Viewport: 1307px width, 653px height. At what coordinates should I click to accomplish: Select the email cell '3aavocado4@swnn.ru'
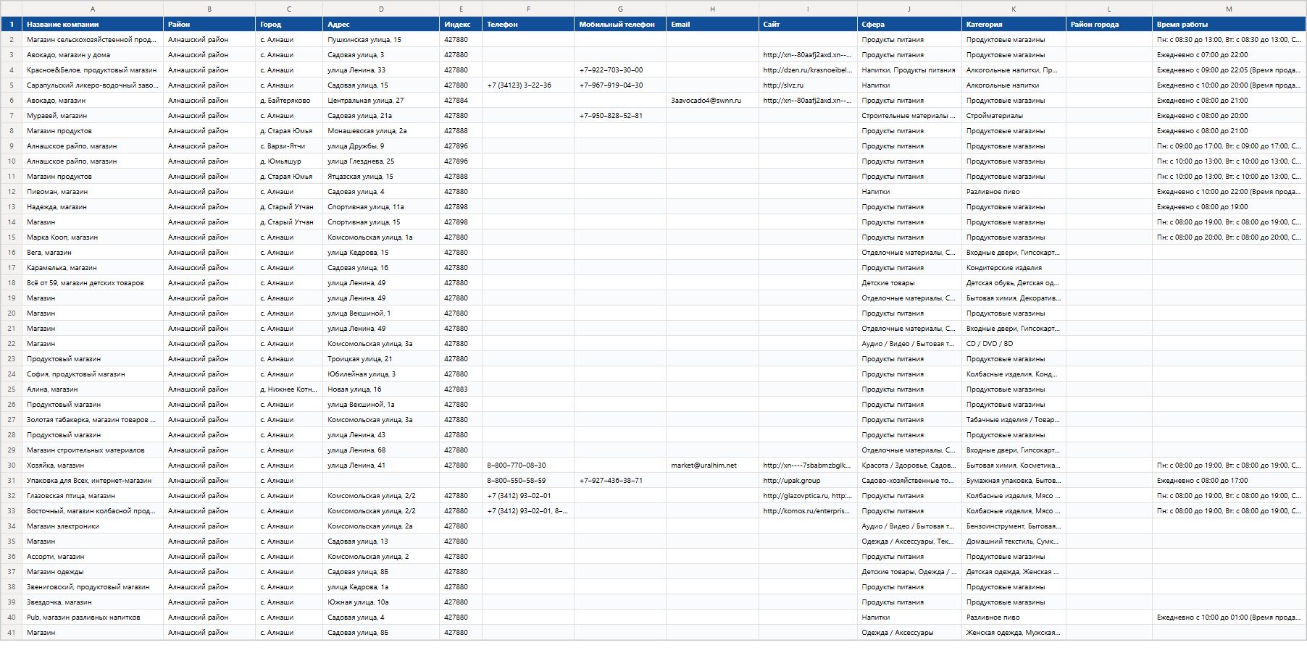(712, 101)
